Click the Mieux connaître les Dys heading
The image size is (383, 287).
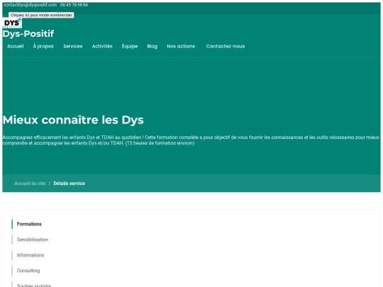coord(73,120)
